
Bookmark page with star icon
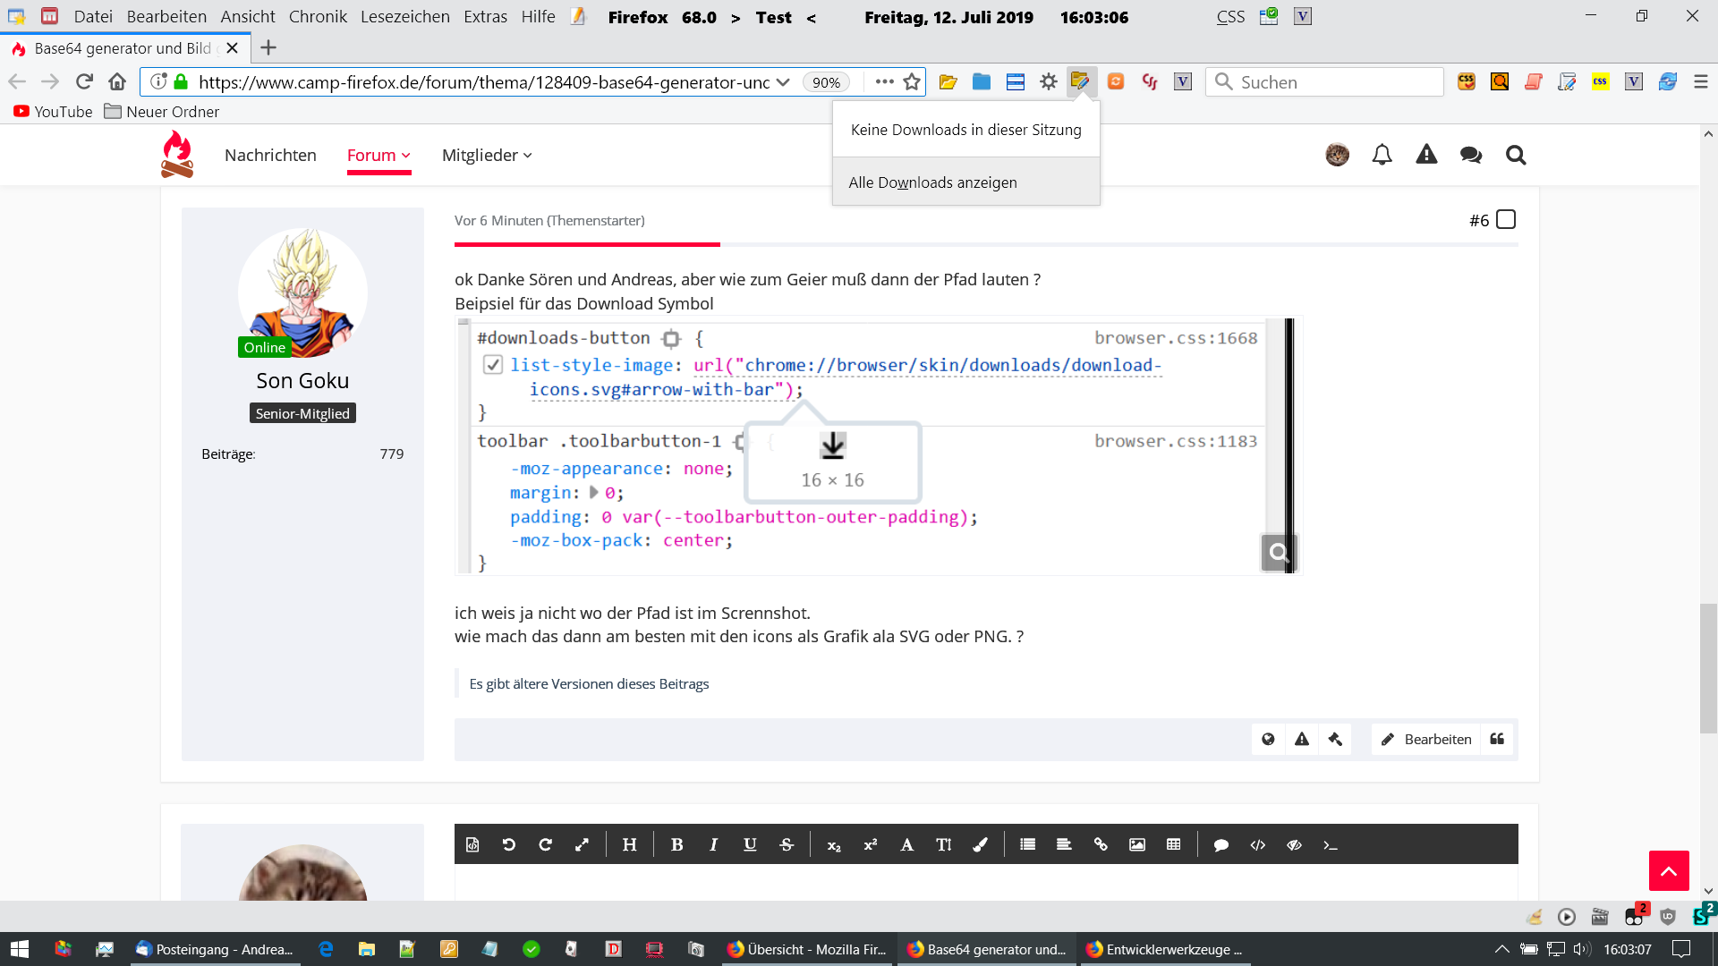(x=912, y=82)
